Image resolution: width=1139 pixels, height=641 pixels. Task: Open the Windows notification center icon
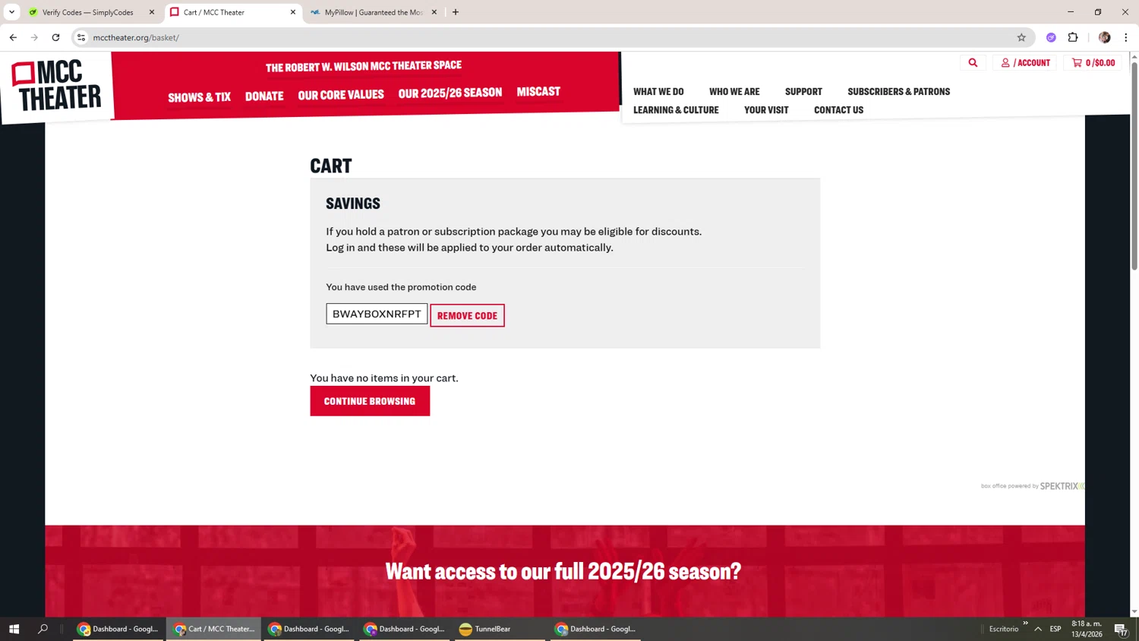coord(1120,629)
